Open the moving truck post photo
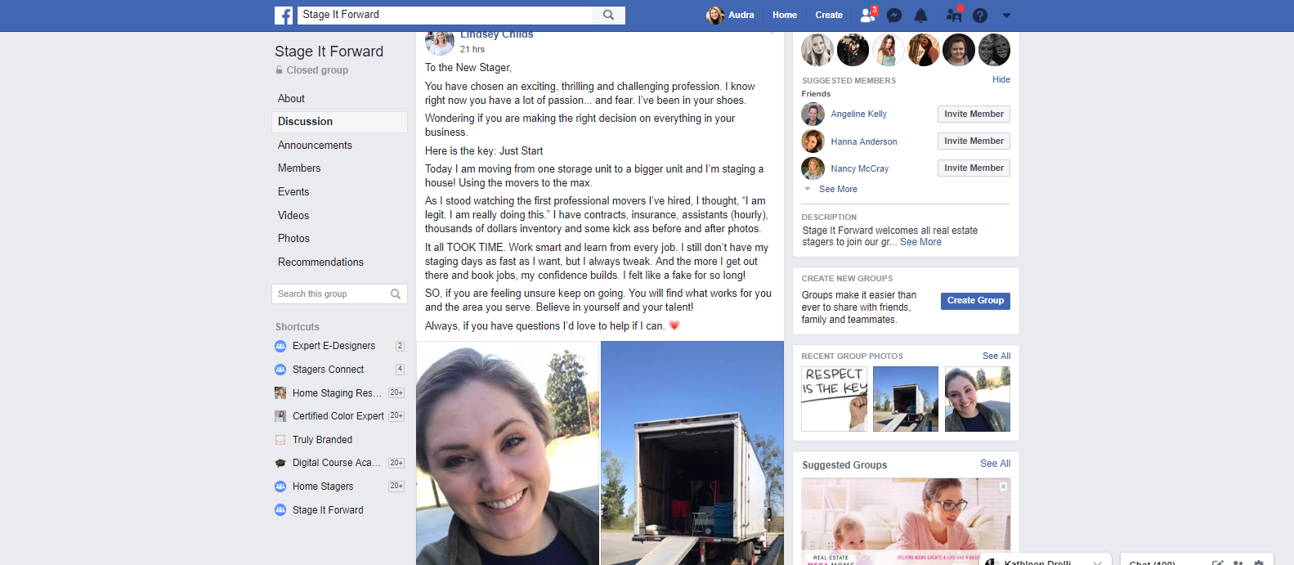This screenshot has width=1294, height=565. pos(692,453)
